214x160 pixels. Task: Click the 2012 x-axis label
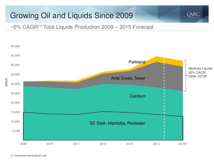click(103, 144)
